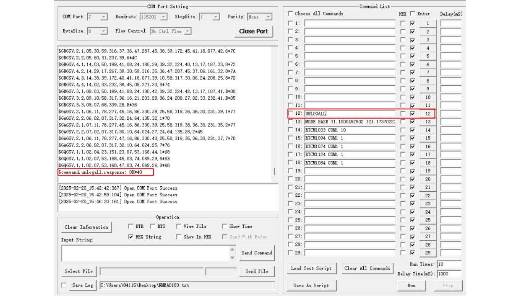521x296 pixels.
Task: Click into the Input String text box
Action: [x=145, y=253]
